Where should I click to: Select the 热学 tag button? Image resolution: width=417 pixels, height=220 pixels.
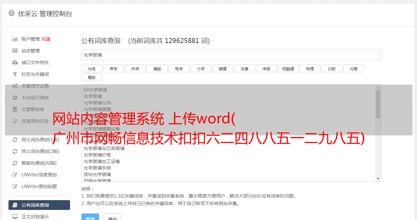[x=135, y=68]
